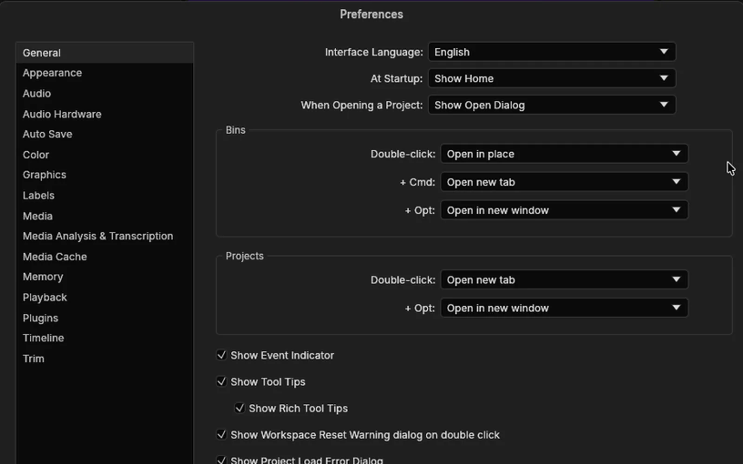Viewport: 743px width, 464px height.
Task: Open Graphics preferences category
Action: (104, 175)
